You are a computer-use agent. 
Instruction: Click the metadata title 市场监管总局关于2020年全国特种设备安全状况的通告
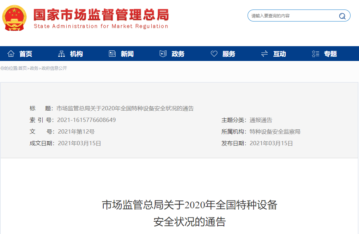click(125, 109)
